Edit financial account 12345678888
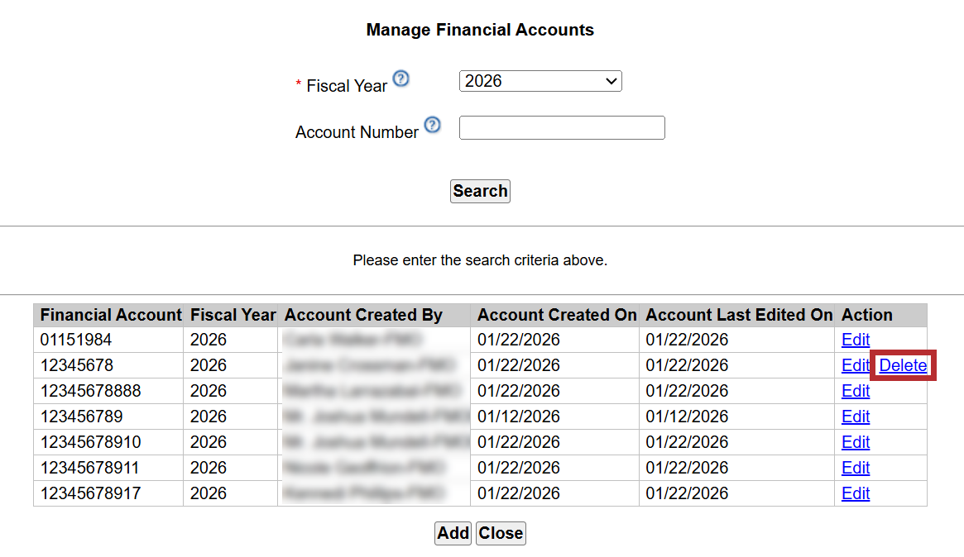Viewport: 964px width, 557px height. click(x=856, y=391)
